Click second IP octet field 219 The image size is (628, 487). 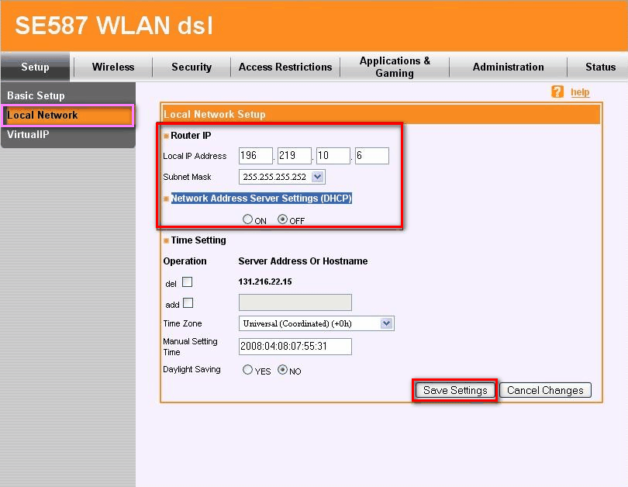click(x=295, y=156)
